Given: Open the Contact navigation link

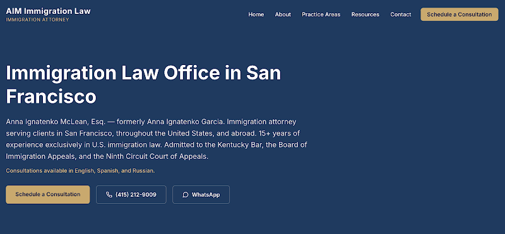Looking at the screenshot, I should [401, 15].
